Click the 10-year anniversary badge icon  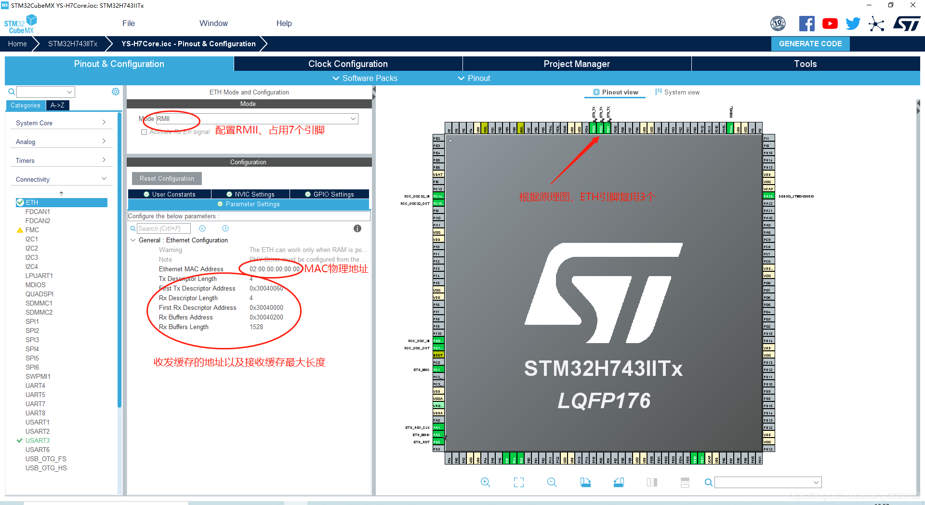[x=778, y=24]
